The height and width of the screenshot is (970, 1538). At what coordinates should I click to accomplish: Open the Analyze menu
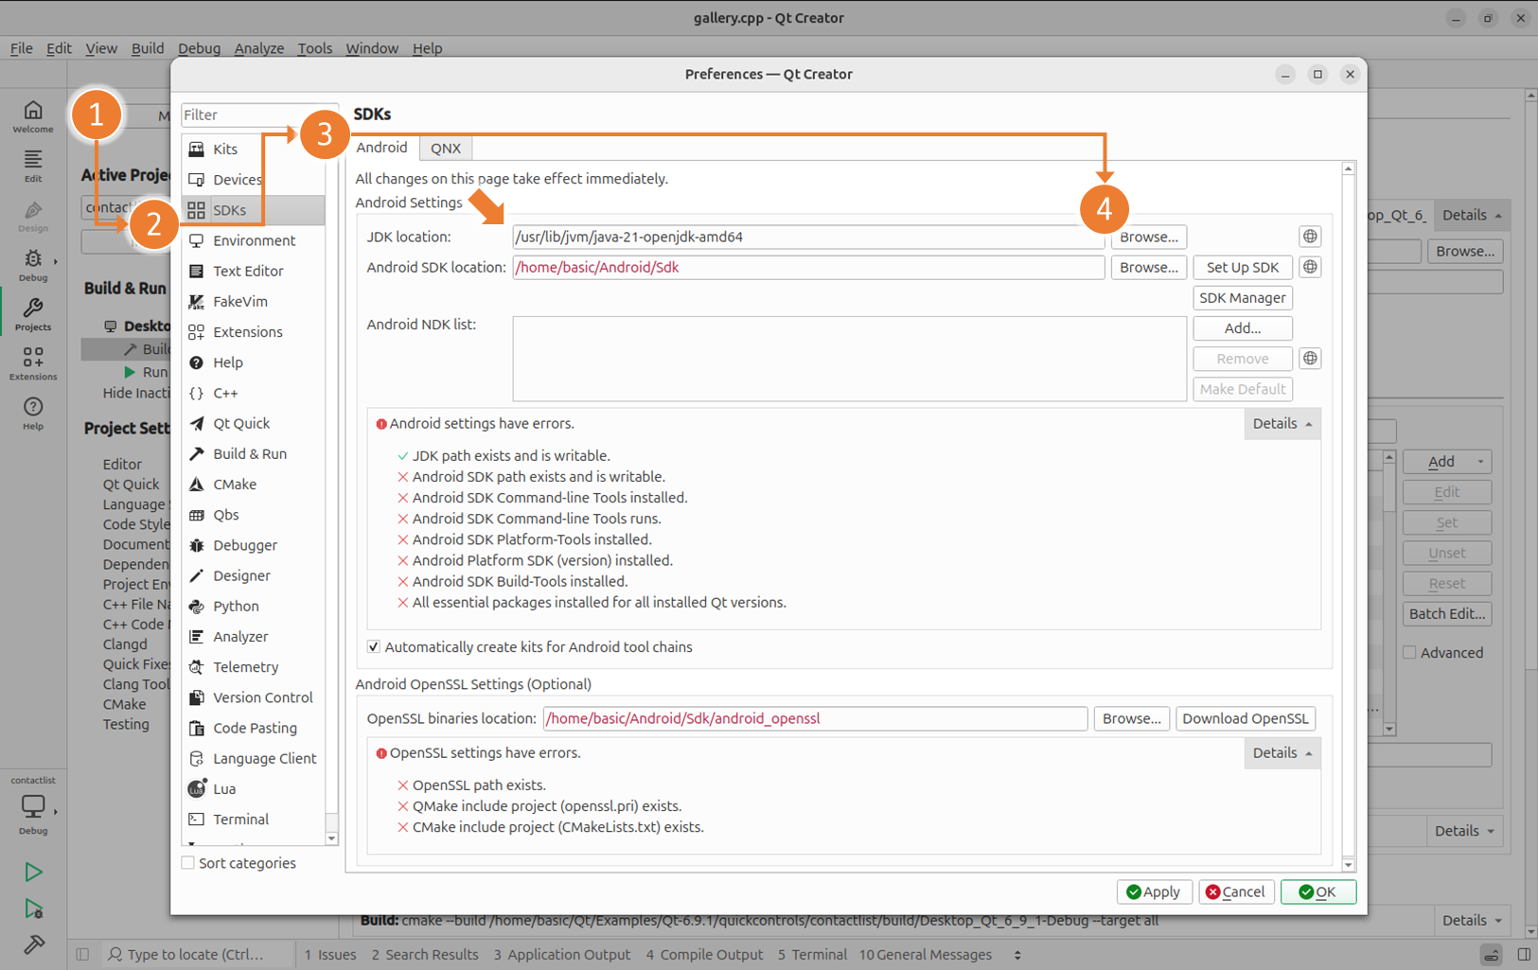point(258,48)
